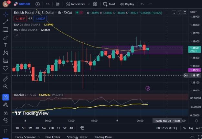Select the crosshair cursor tool
The width and height of the screenshot is (202, 139).
(x=5, y=14)
